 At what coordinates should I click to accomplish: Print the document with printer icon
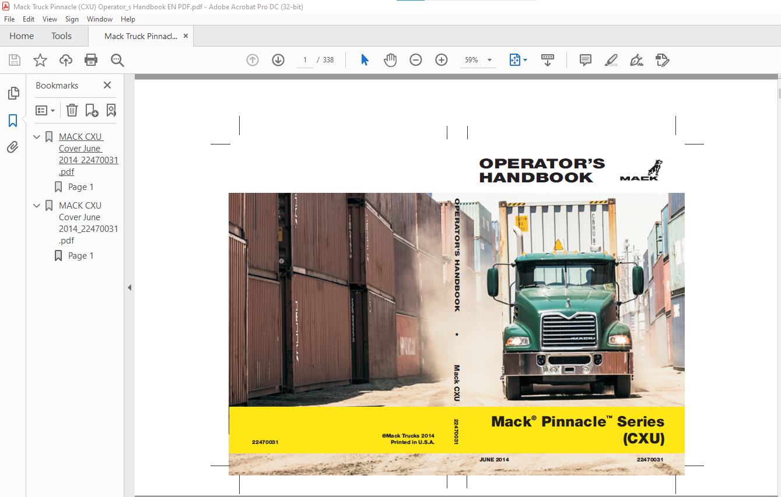pyautogui.click(x=91, y=60)
